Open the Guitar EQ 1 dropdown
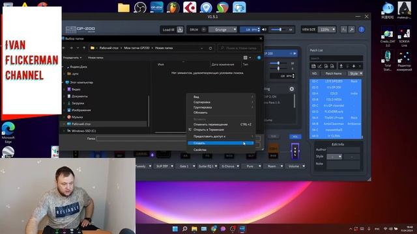 pos(208,166)
